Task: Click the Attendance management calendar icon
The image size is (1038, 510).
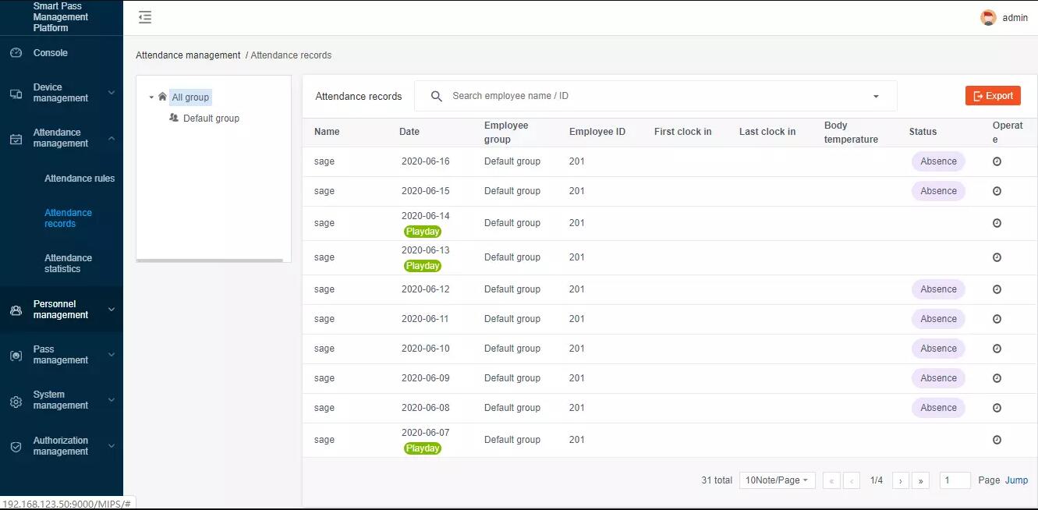Action: click(x=16, y=139)
